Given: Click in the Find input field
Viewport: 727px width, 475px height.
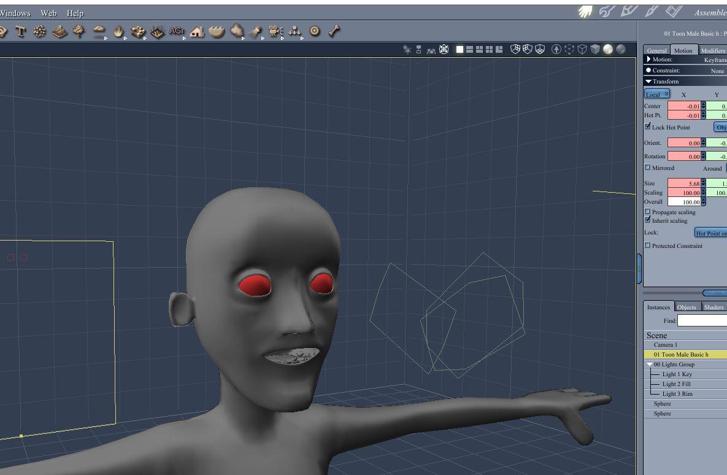Looking at the screenshot, I should 702,320.
